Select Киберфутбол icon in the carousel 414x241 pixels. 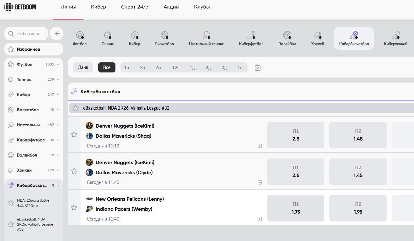pyautogui.click(x=251, y=38)
